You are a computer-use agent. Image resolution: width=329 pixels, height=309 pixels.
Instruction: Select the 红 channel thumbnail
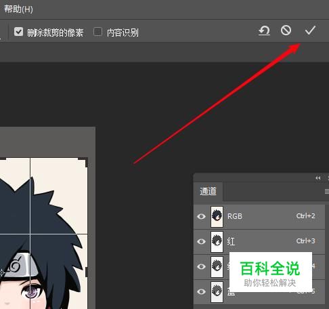217,241
